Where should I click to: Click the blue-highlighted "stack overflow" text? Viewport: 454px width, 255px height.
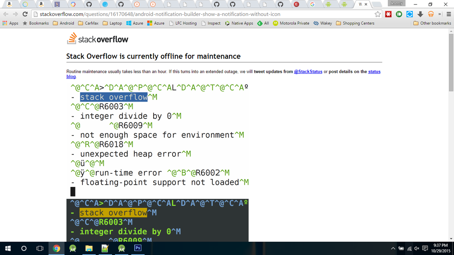tap(113, 97)
